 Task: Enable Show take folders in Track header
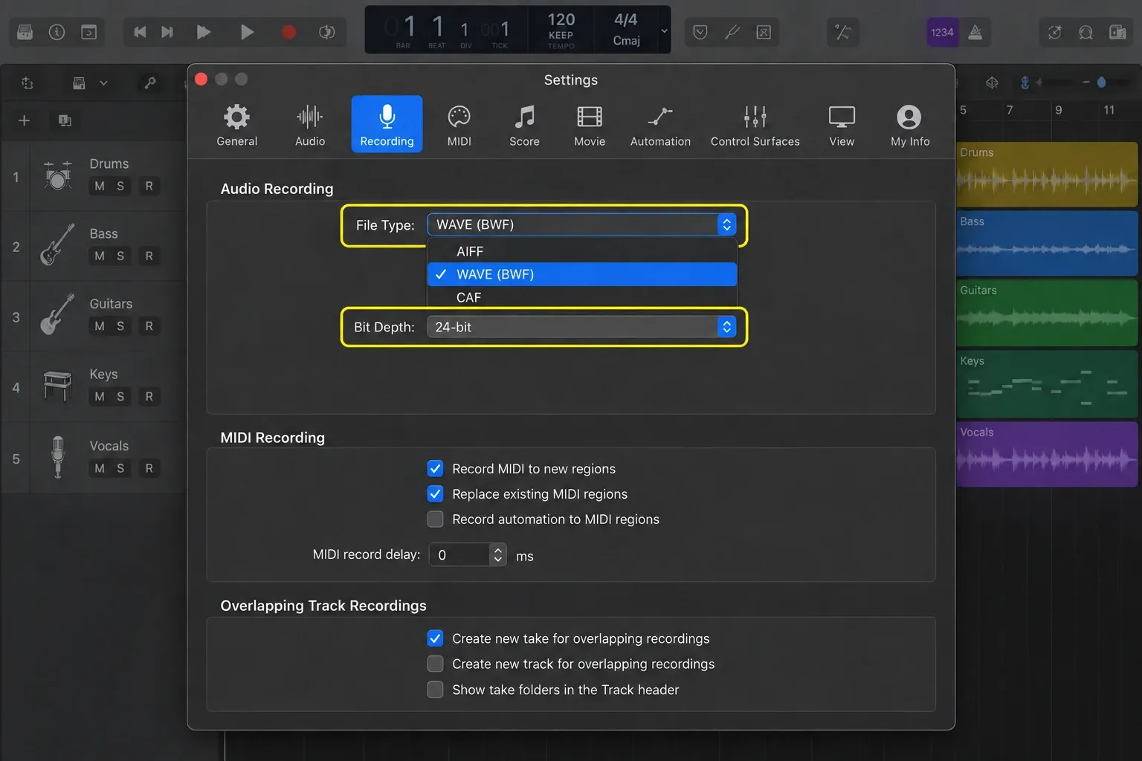tap(435, 690)
